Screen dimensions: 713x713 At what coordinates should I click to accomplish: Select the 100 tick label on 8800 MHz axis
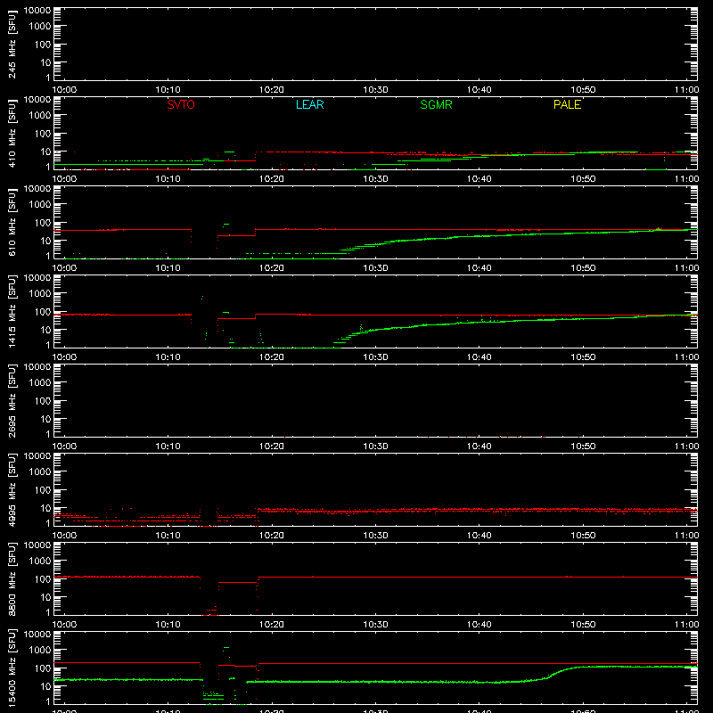[43, 578]
